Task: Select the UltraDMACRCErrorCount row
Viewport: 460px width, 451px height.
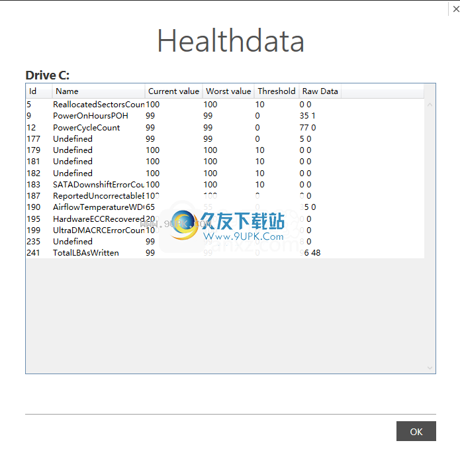Action: tap(225, 230)
